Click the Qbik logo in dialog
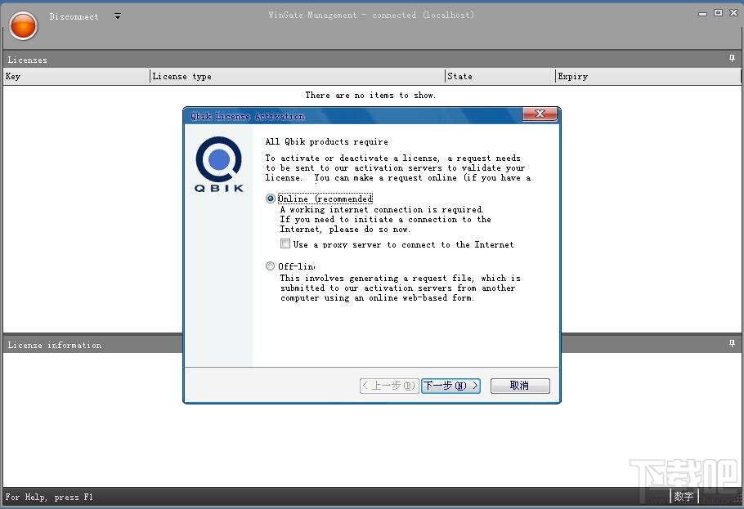 coord(219,164)
